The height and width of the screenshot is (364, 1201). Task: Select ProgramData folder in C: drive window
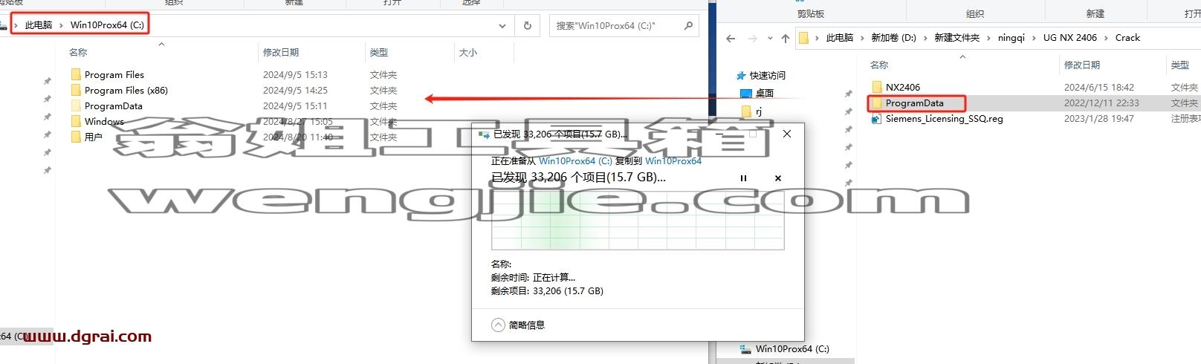113,105
